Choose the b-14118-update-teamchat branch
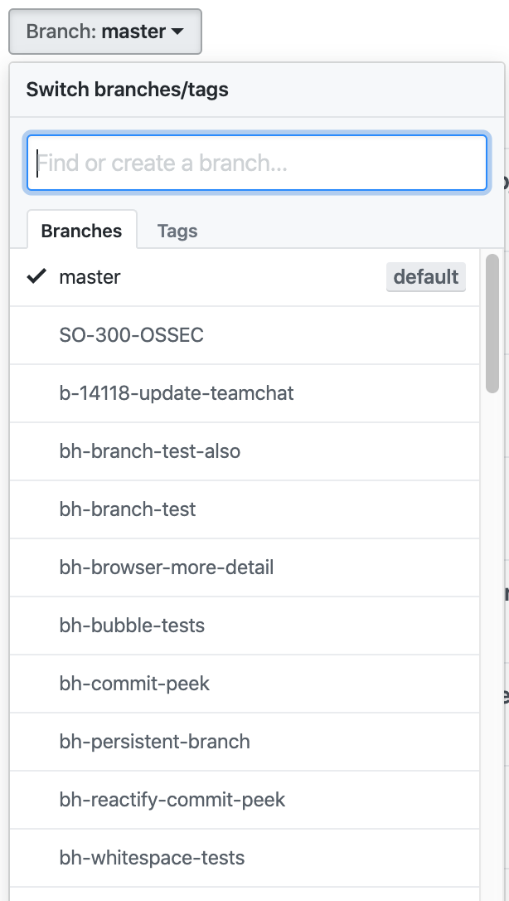The width and height of the screenshot is (509, 901). (x=177, y=393)
